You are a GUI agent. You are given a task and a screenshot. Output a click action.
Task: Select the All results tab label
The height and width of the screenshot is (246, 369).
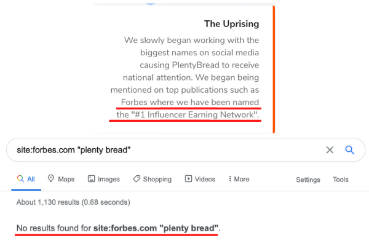pos(31,180)
